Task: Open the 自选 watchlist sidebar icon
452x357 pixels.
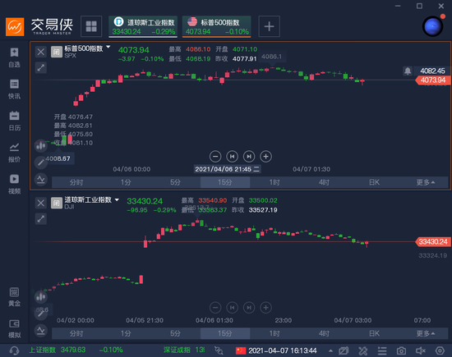Action: 14,57
